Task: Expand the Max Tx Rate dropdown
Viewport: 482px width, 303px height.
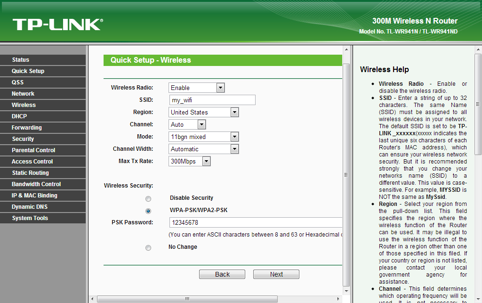Action: 189,161
